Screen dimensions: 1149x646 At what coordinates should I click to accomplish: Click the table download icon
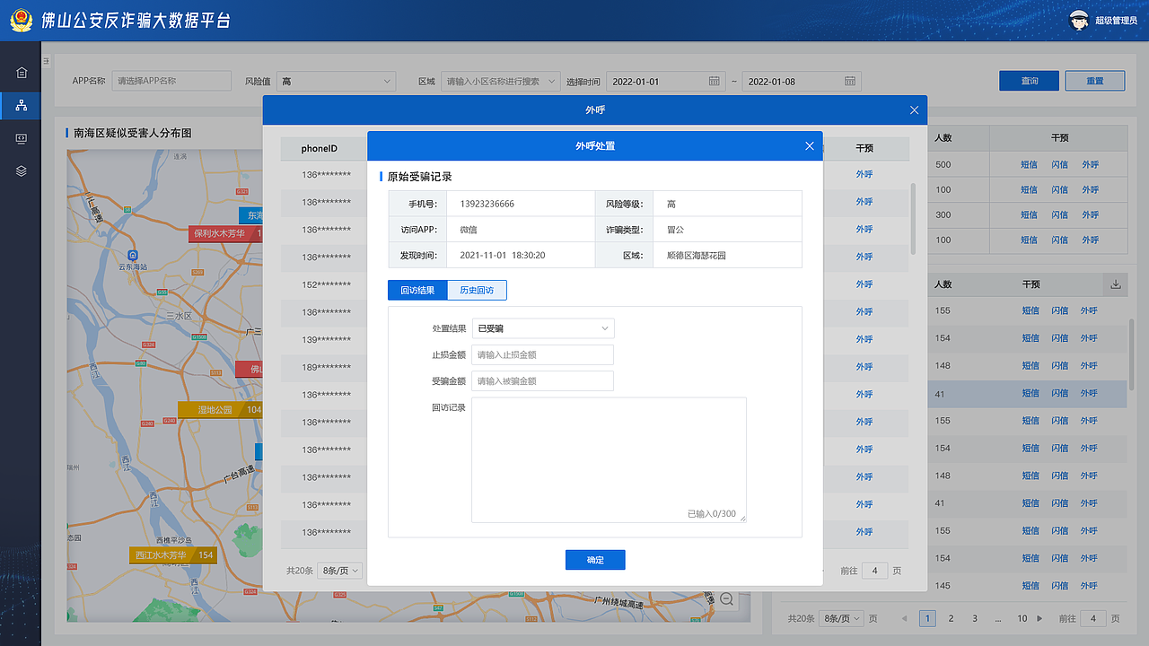point(1116,284)
